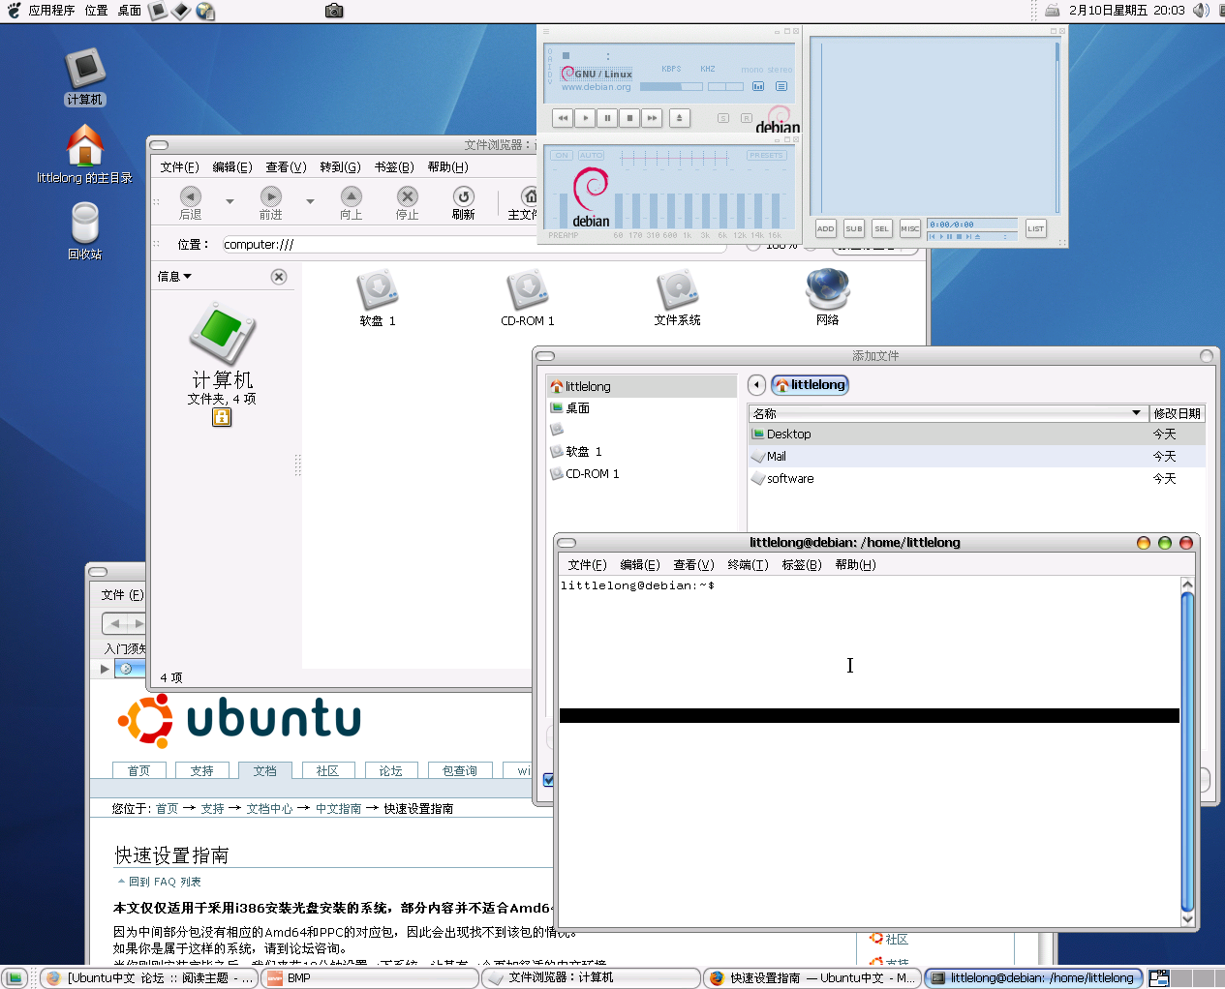
Task: Open the 论坛 tab on Ubuntu page
Action: point(391,771)
